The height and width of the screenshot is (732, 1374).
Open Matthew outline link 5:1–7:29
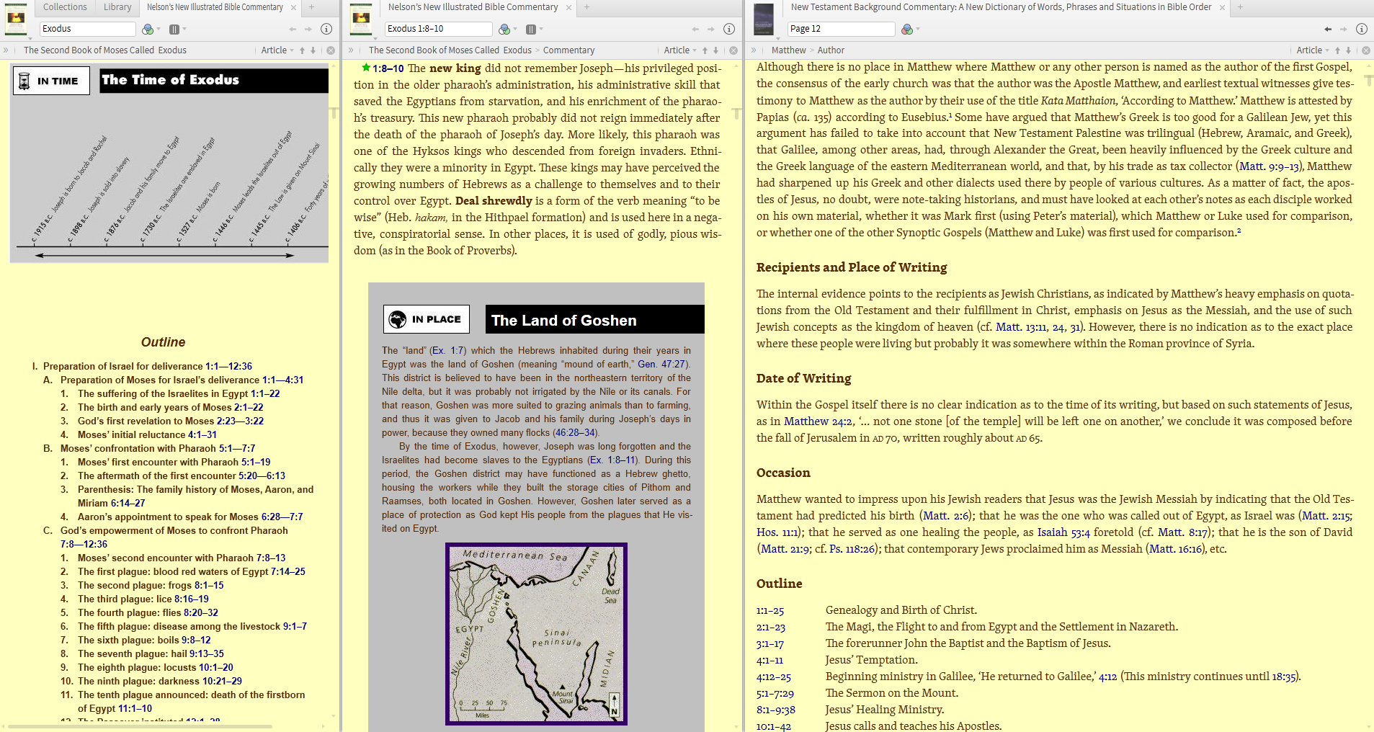pyautogui.click(x=775, y=694)
